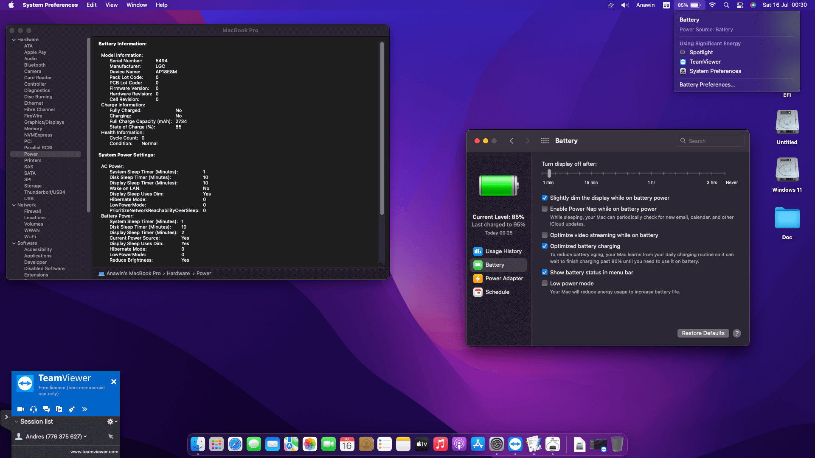
Task: Select Spotlight under Using Significant Energy
Action: pos(736,53)
